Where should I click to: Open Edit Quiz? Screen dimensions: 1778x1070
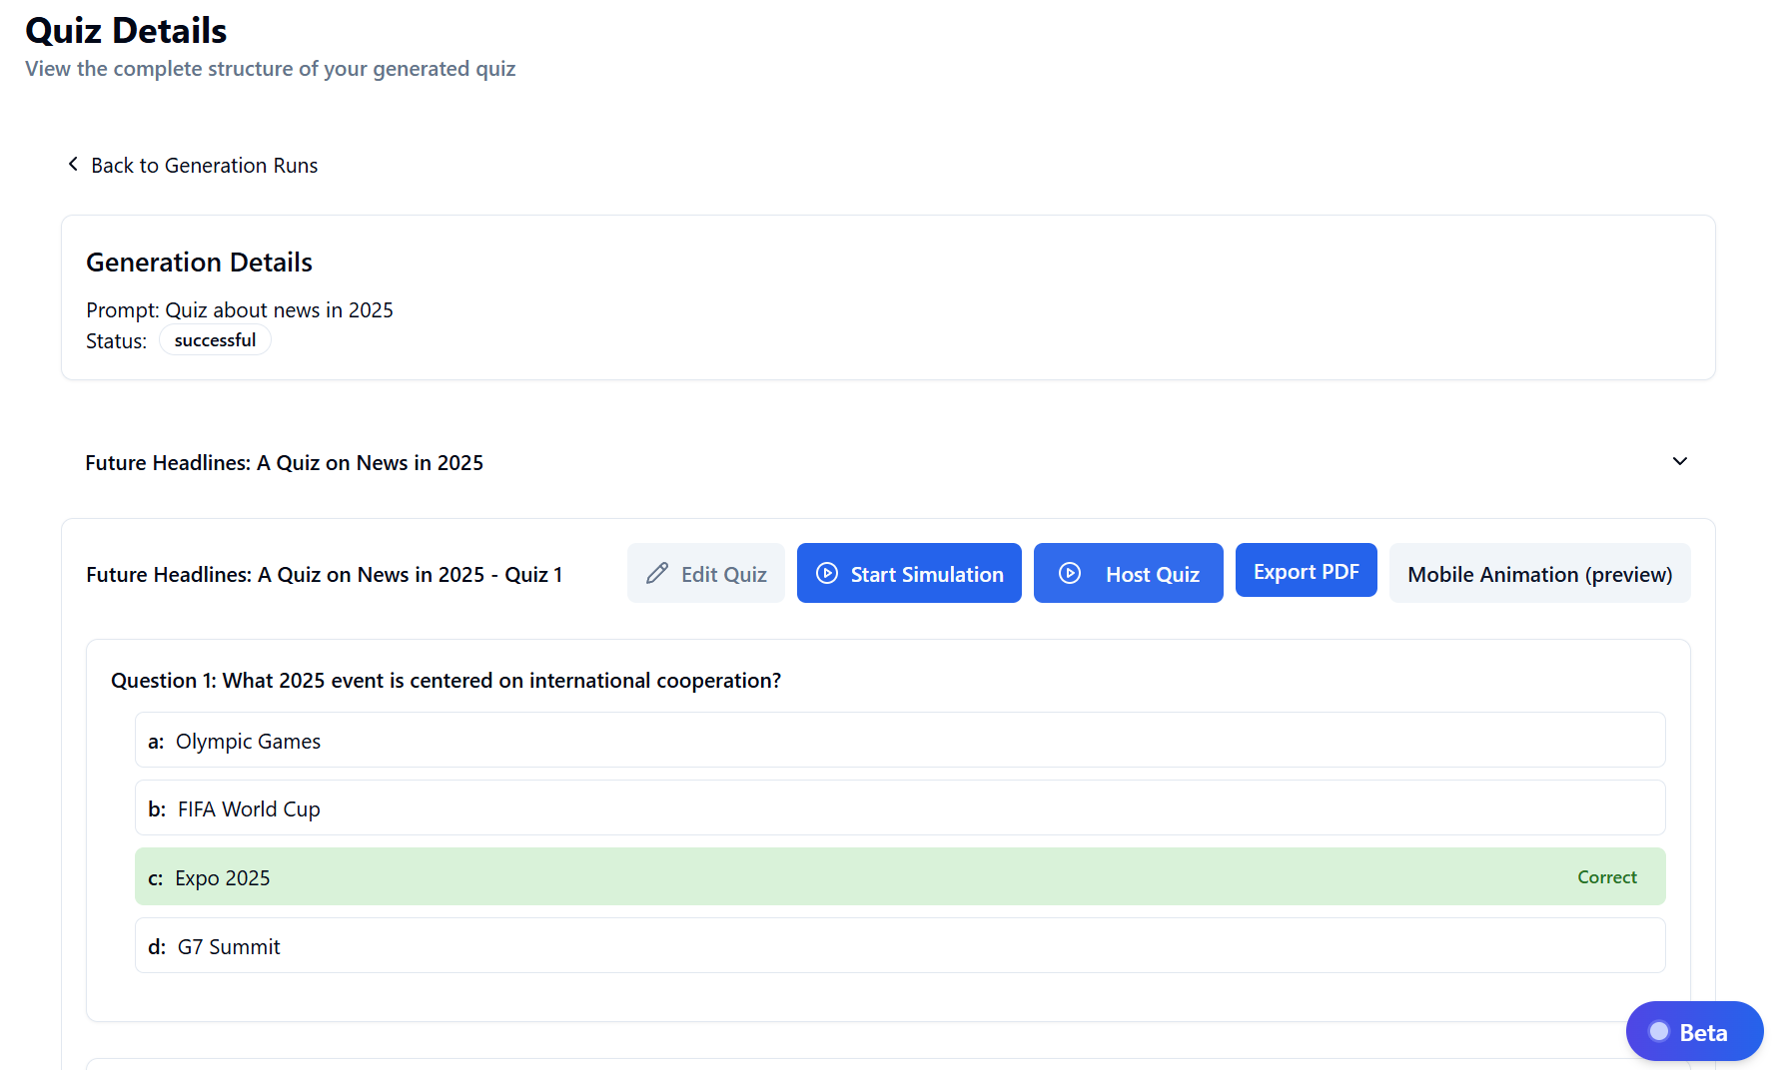(x=706, y=573)
